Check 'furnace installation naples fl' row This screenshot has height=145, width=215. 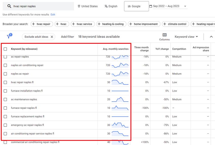(x=5, y=91)
